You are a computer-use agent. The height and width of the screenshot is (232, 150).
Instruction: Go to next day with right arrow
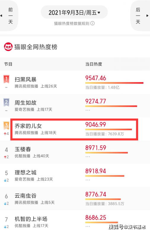(x=147, y=15)
